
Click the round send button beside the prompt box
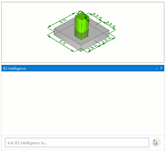[156, 143]
